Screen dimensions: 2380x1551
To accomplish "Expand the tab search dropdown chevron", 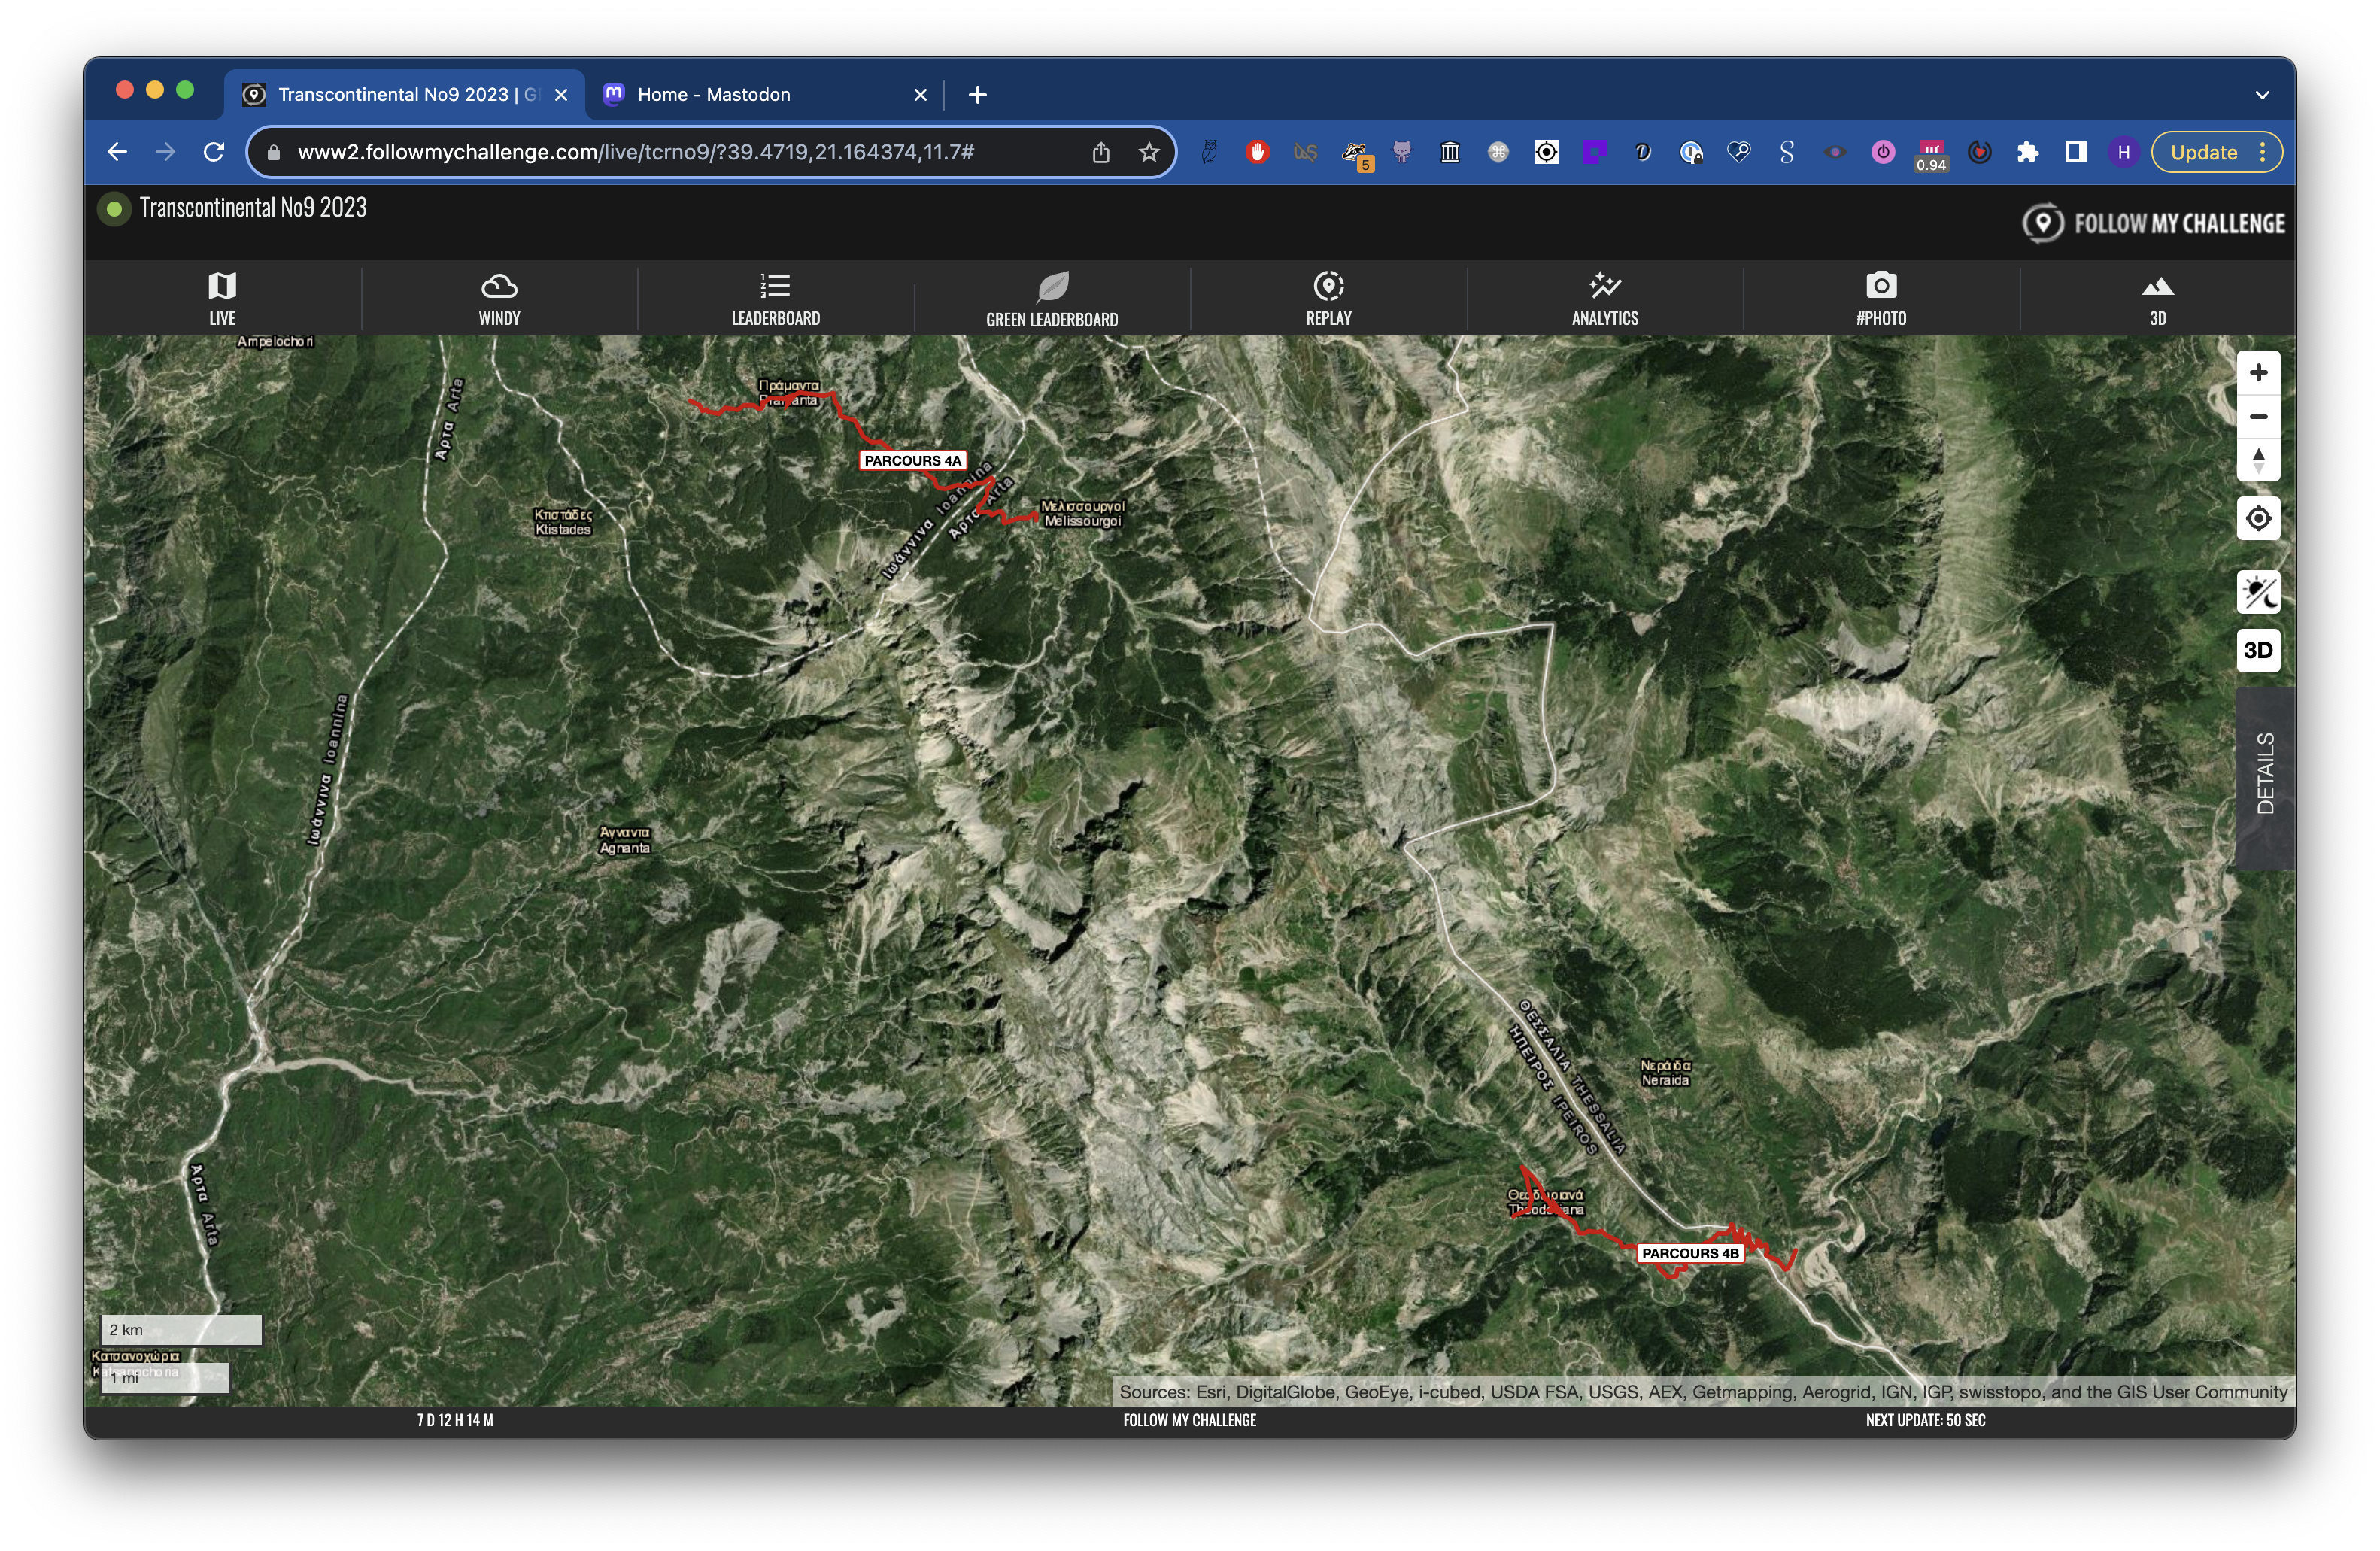I will 2262,94.
